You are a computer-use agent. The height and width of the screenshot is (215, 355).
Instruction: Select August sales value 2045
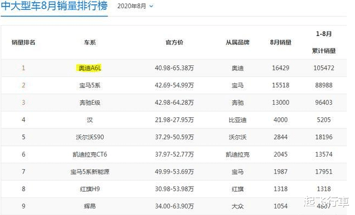tap(280, 154)
